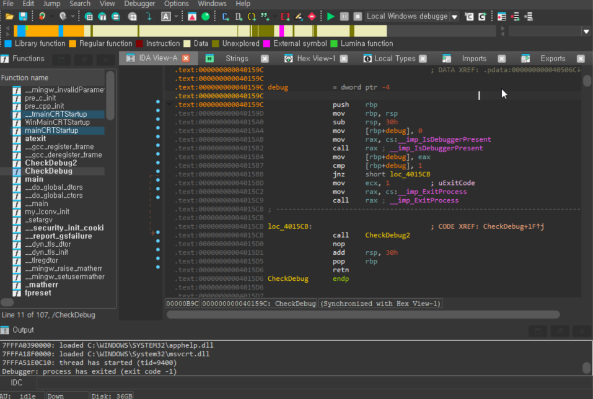Select CheckDebug2 in the Functions list

click(x=51, y=163)
